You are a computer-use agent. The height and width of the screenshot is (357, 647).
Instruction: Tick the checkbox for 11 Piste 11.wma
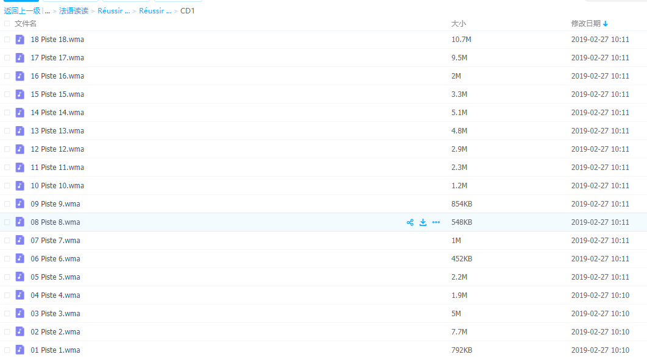pyautogui.click(x=7, y=167)
